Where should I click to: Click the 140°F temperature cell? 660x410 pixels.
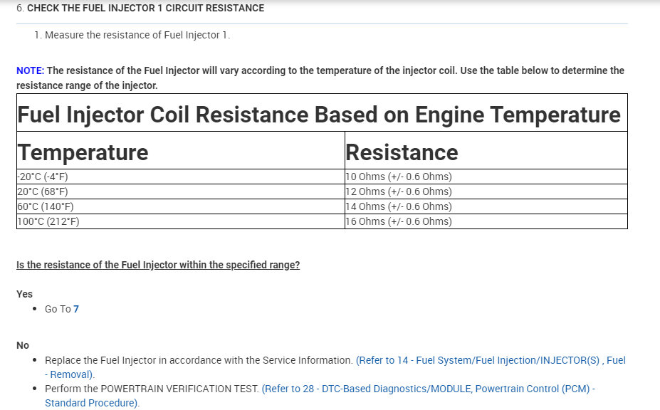(x=46, y=206)
